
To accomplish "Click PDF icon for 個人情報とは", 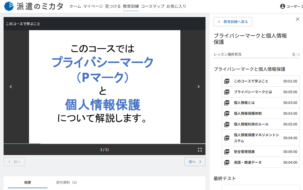I will [227, 103].
